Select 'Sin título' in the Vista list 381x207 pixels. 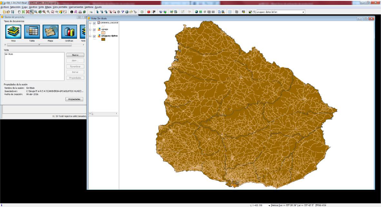(9, 54)
